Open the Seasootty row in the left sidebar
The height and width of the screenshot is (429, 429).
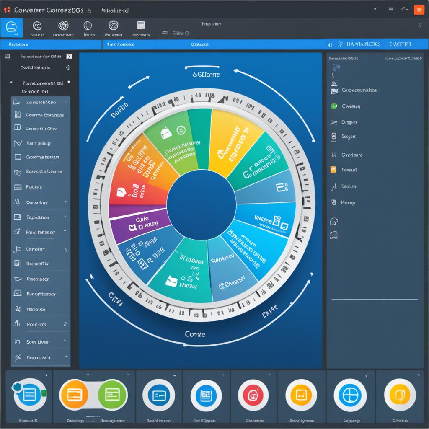point(41,264)
